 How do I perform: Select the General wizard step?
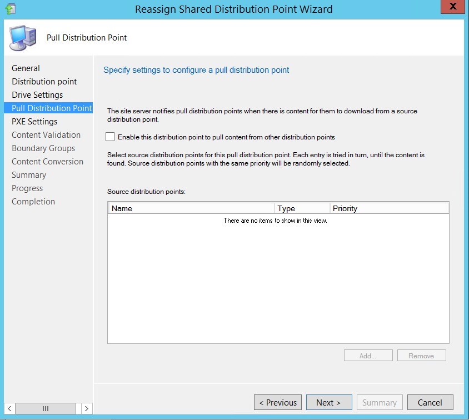pyautogui.click(x=26, y=68)
